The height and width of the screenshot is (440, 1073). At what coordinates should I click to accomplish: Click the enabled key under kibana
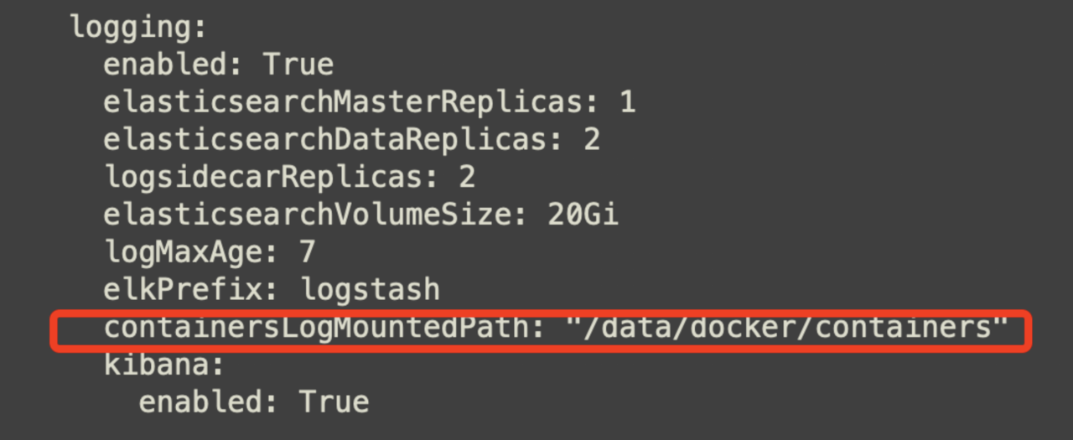coord(210,402)
